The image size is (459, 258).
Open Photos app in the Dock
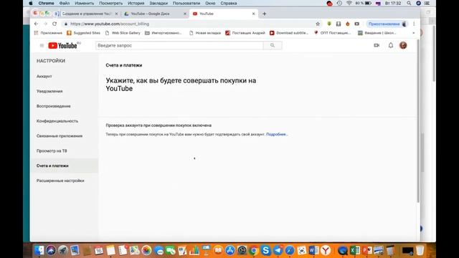[146, 250]
